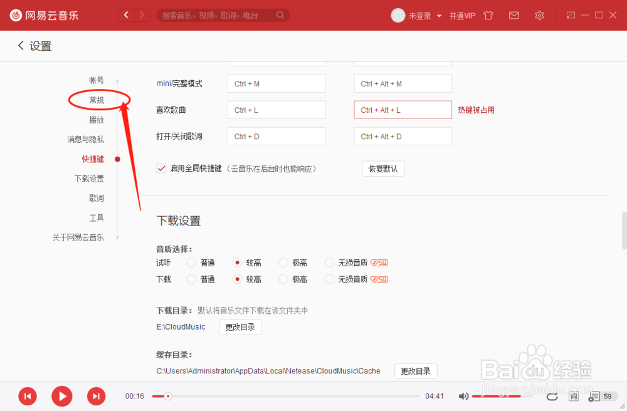Open the messages envelope icon

coord(514,16)
